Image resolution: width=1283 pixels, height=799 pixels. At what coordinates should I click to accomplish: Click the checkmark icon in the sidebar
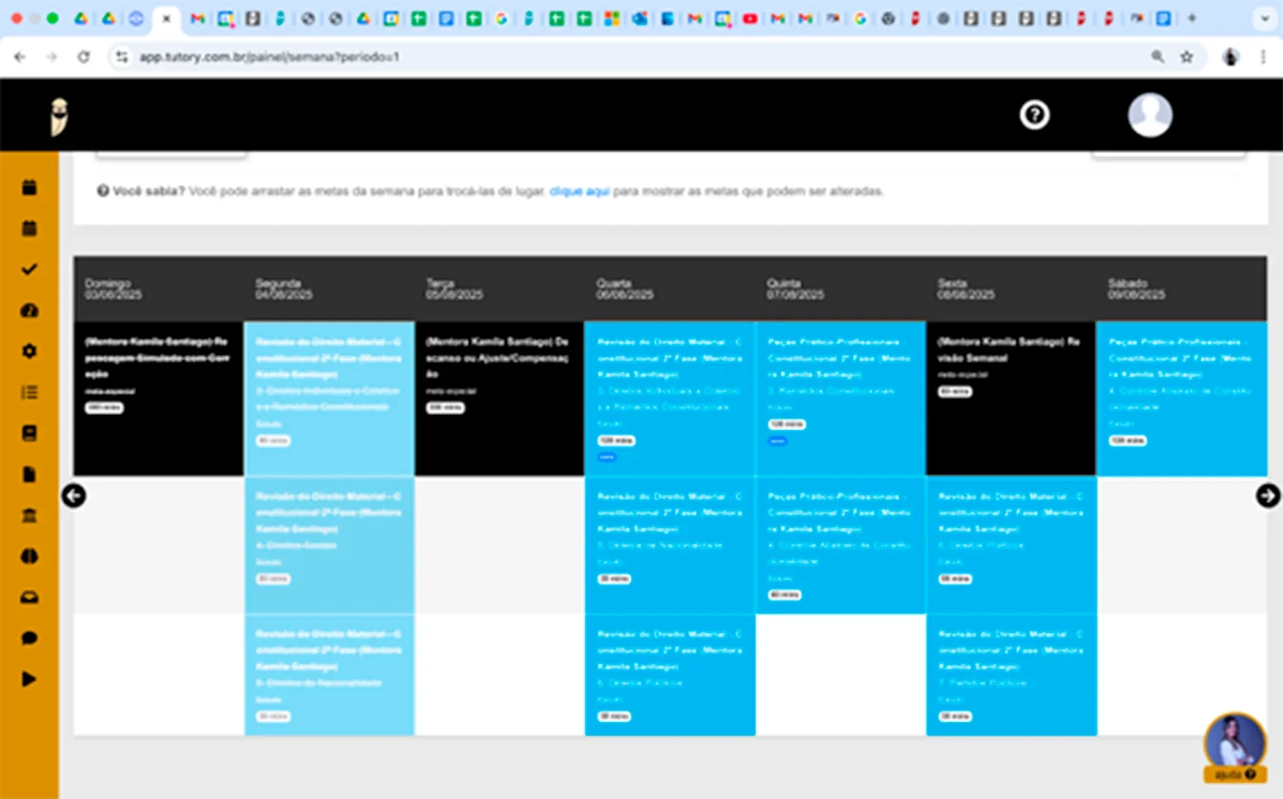click(x=29, y=269)
